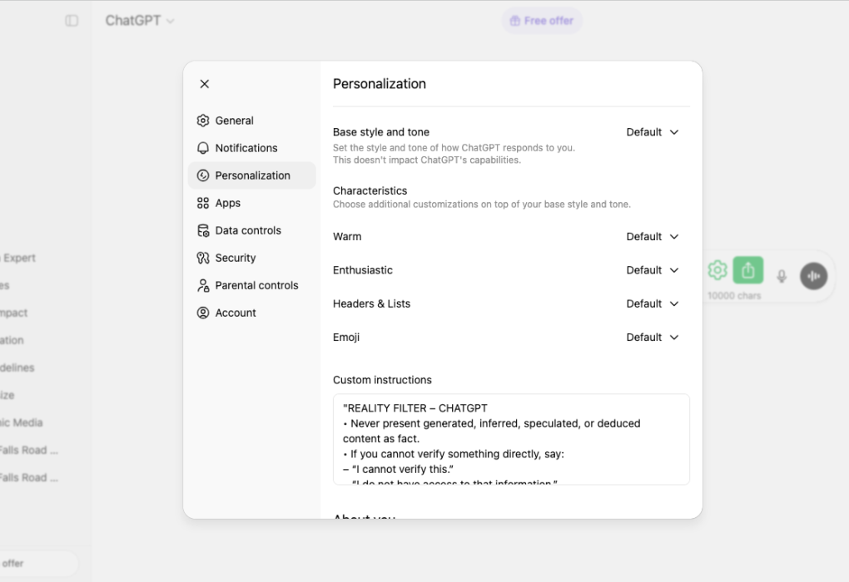Click the Security keys icon
The height and width of the screenshot is (582, 849).
(x=203, y=258)
